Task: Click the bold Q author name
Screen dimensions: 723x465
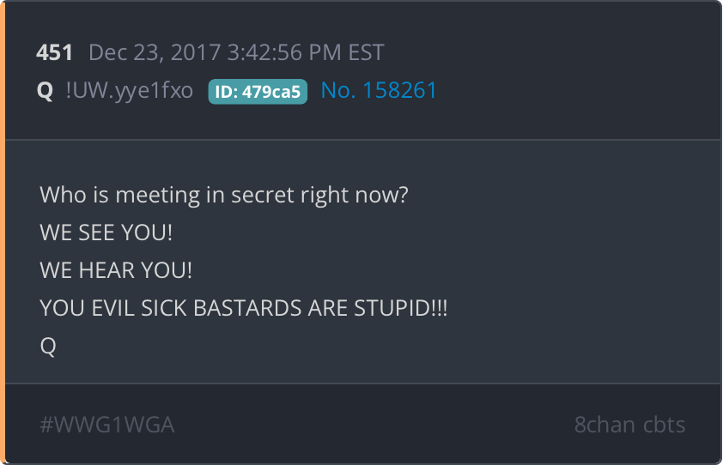Action: 45,91
